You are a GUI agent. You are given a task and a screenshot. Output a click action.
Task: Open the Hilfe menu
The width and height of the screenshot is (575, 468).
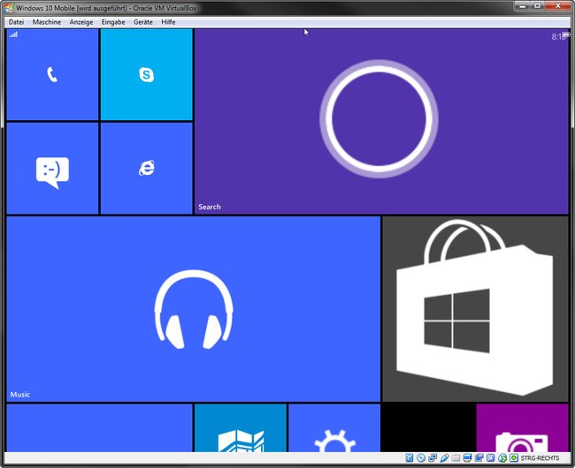(x=168, y=22)
